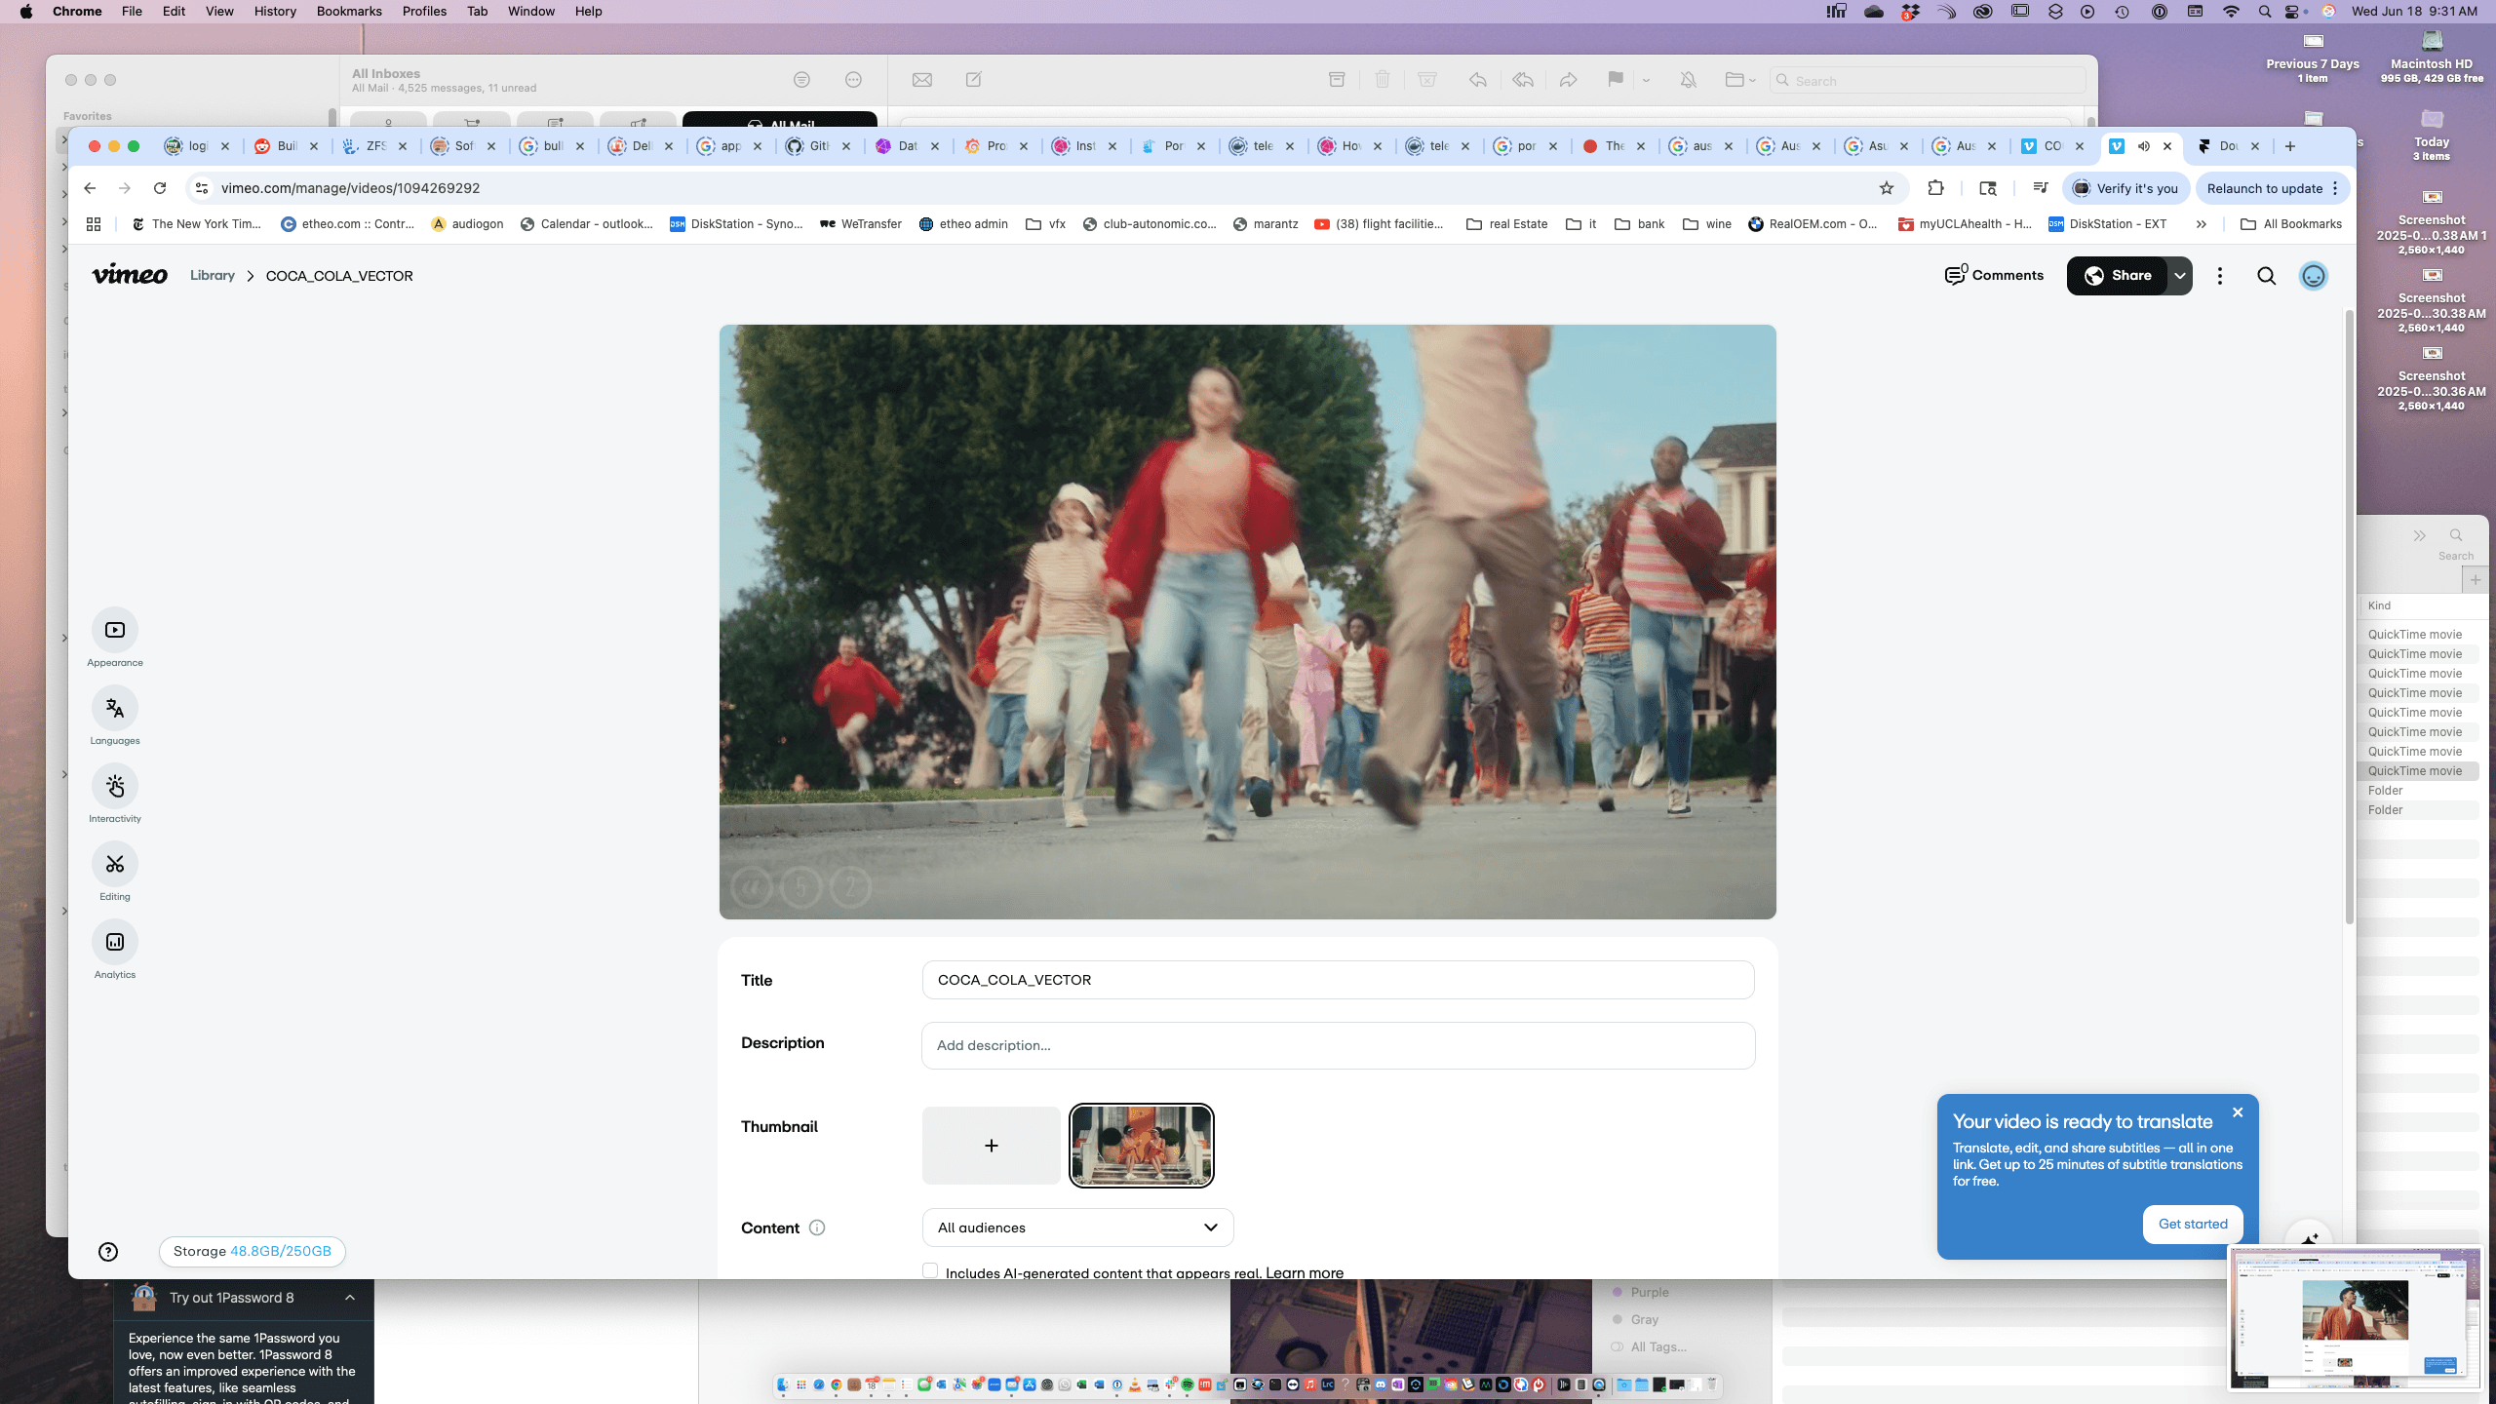Expand the Share button dropdown arrow
This screenshot has width=2496, height=1404.
point(2180,276)
